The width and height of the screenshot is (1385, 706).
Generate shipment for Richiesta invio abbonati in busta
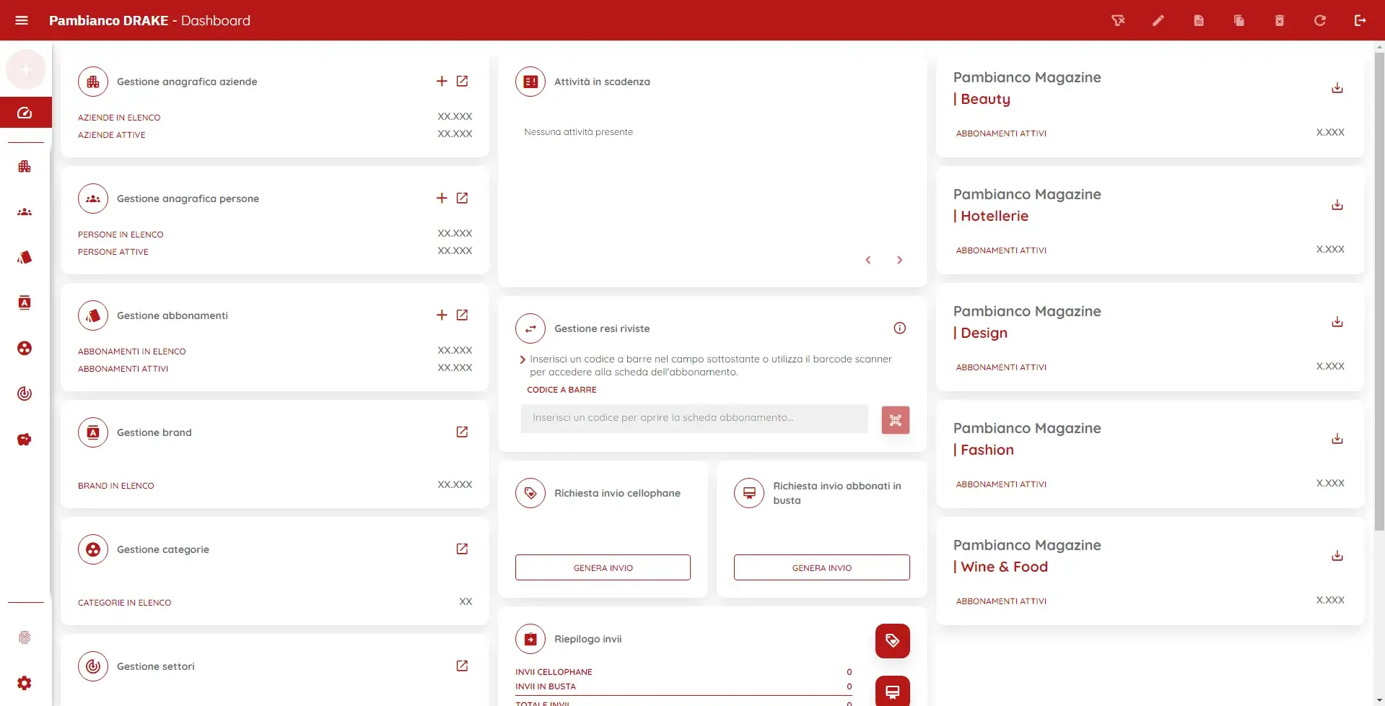[x=822, y=567]
